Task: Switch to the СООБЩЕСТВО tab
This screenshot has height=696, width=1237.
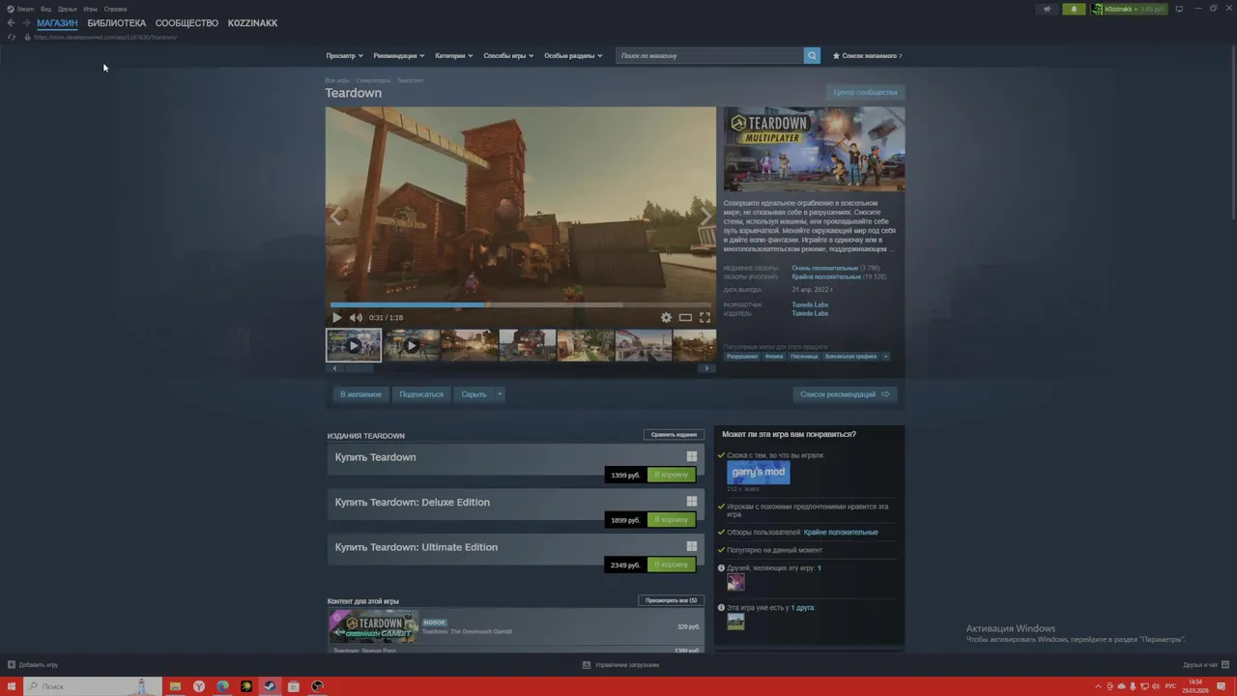Action: tap(187, 23)
